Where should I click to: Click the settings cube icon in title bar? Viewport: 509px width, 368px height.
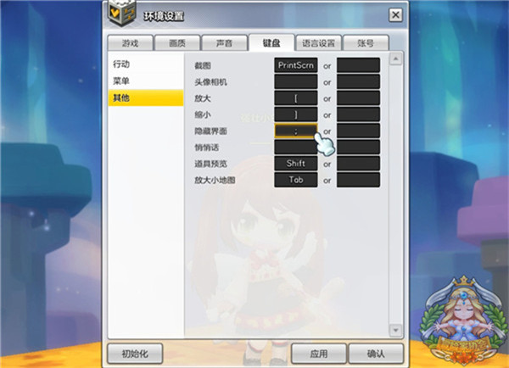[x=122, y=14]
